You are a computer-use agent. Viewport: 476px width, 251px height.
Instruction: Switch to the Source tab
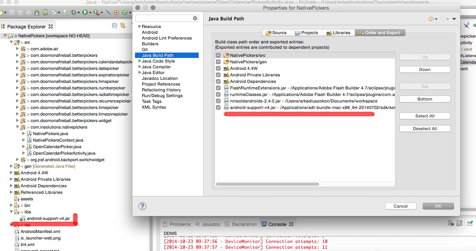[276, 33]
